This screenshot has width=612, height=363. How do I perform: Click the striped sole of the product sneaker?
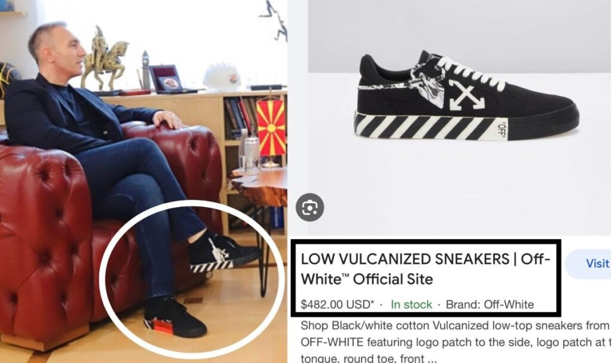pyautogui.click(x=429, y=126)
